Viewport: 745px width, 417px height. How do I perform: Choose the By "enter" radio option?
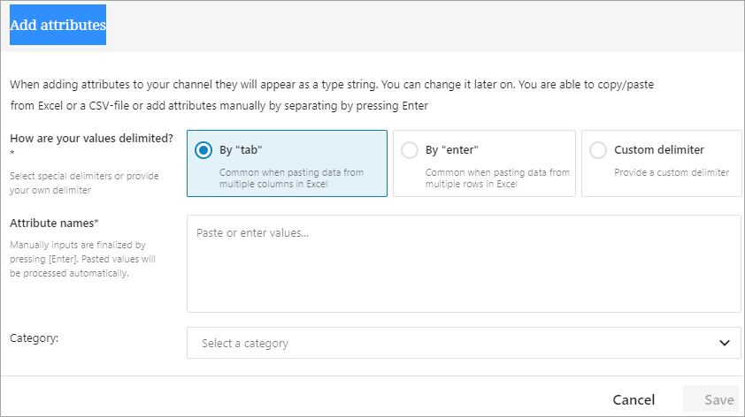[409, 150]
